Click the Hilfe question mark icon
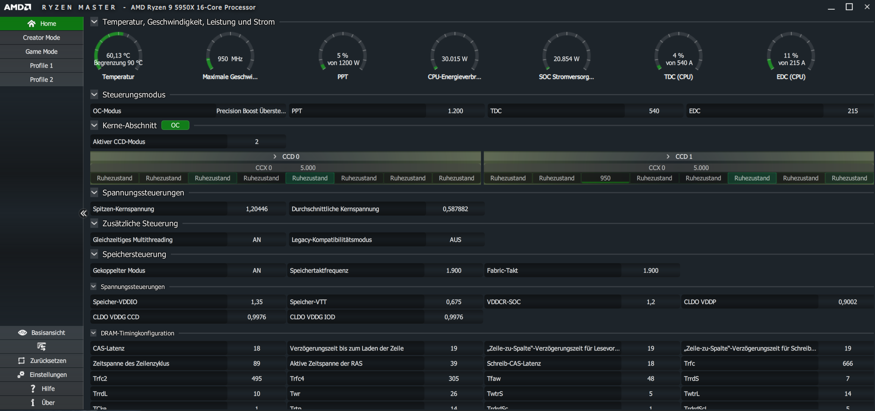Viewport: 875px width, 411px height. tap(33, 389)
